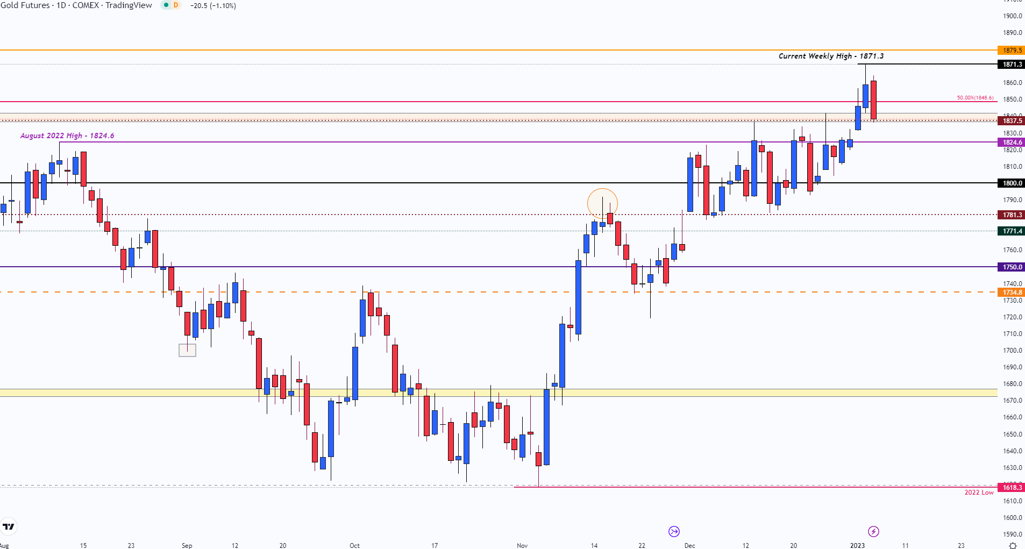
Task: Select the 'August 2022 High - 1824.6' annotation
Action: (67, 136)
